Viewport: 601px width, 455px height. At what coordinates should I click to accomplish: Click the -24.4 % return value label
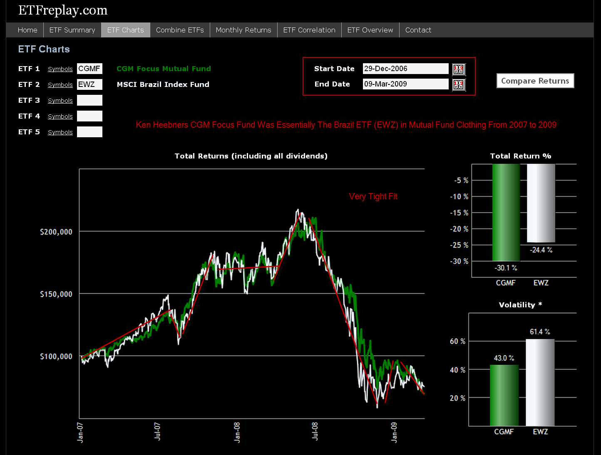point(541,250)
